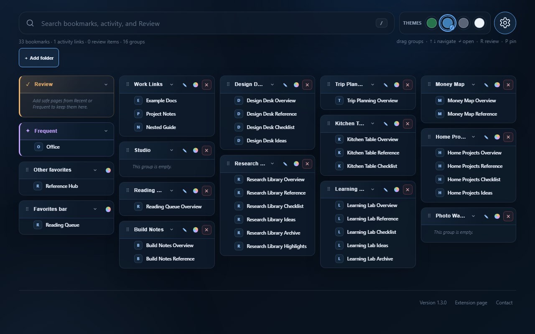Open the settings gear button

505,23
